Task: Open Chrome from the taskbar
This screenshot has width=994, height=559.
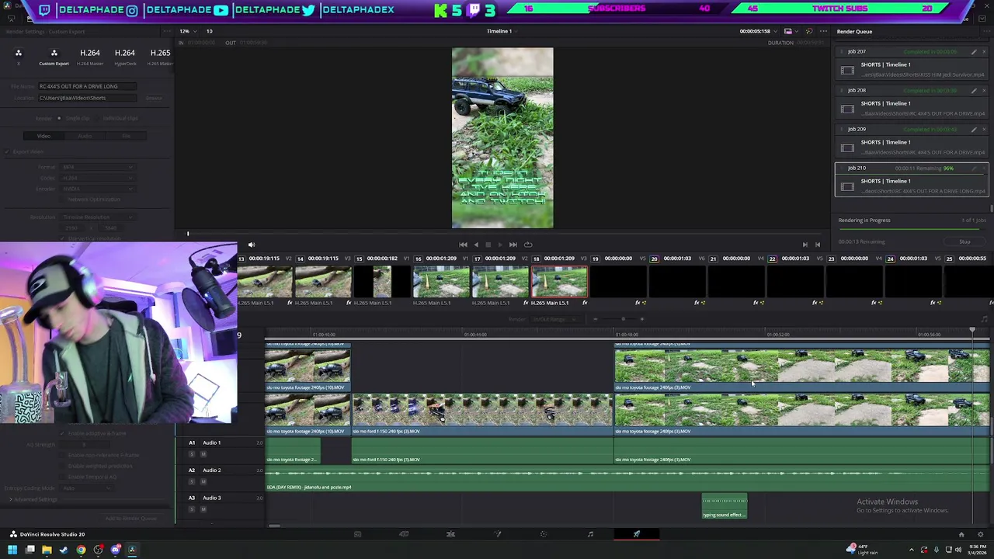Action: (x=81, y=550)
